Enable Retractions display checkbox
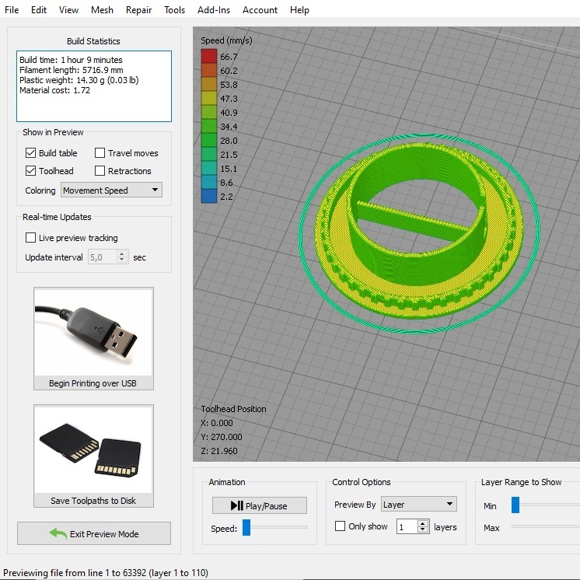 pyautogui.click(x=100, y=171)
